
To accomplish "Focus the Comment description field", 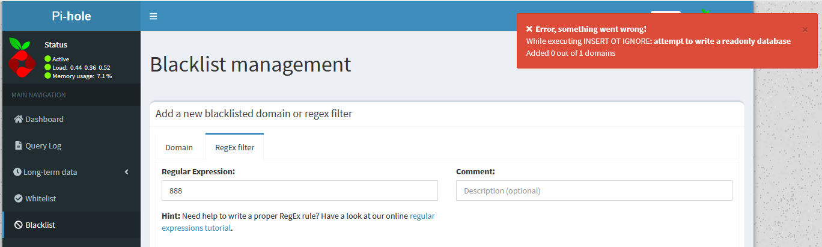I will pyautogui.click(x=594, y=191).
